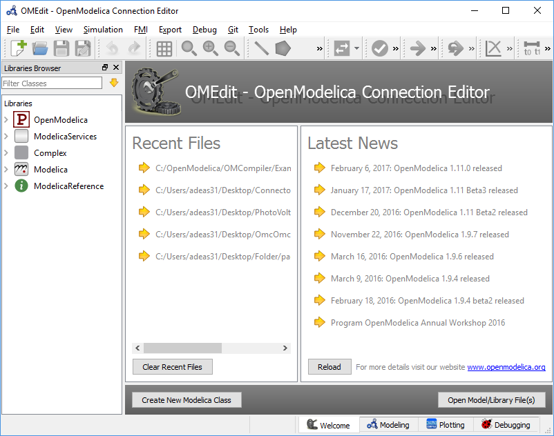Open the Simulation menu
Screen dimensions: 554x436
[x=103, y=30]
